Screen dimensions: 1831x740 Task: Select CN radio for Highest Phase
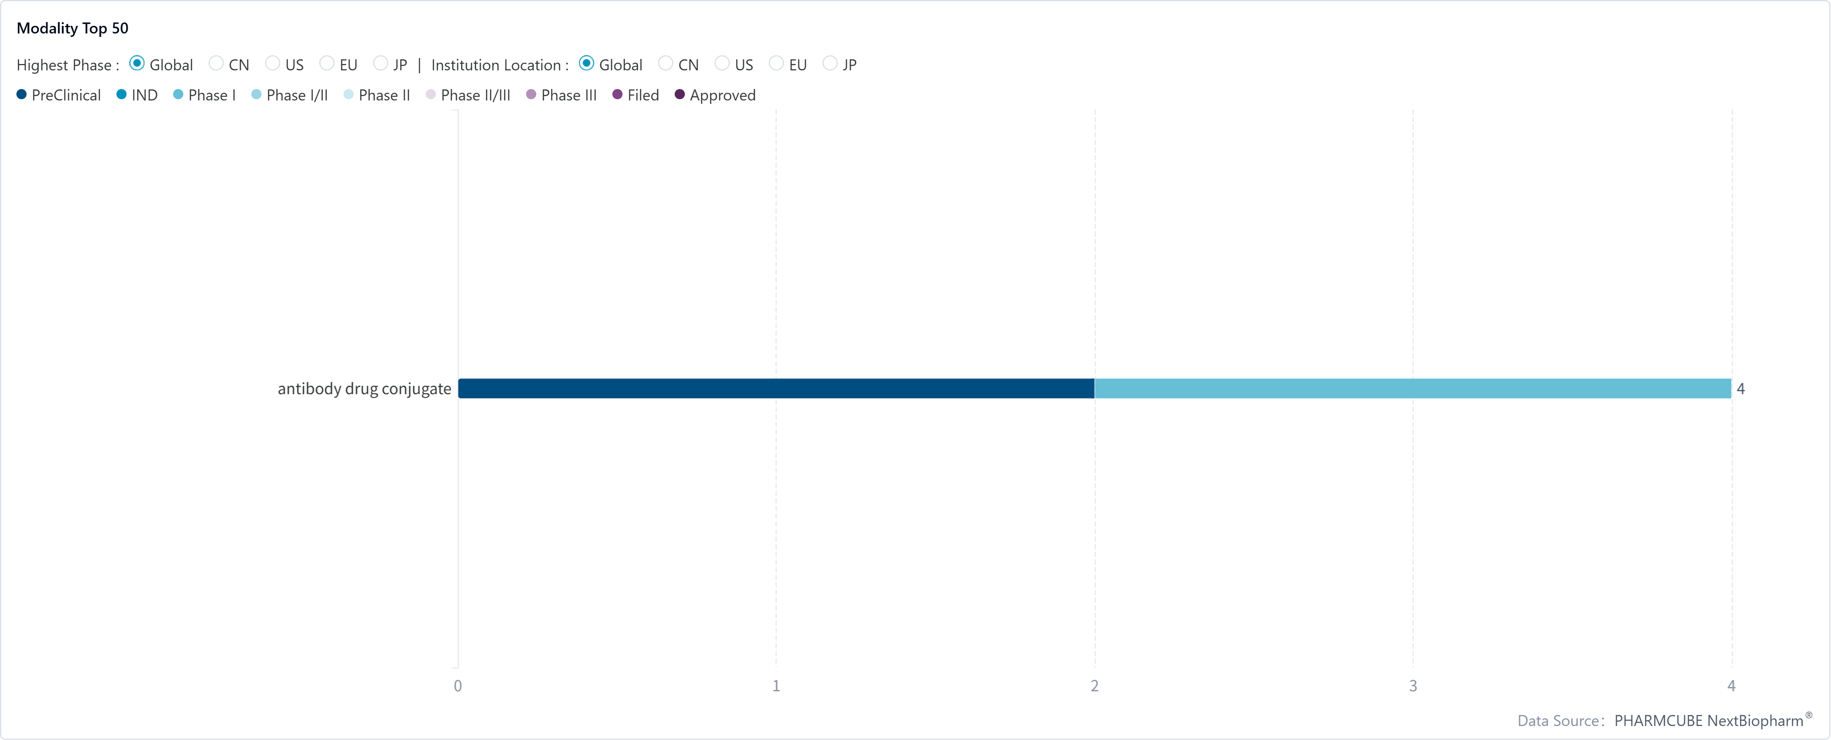216,64
